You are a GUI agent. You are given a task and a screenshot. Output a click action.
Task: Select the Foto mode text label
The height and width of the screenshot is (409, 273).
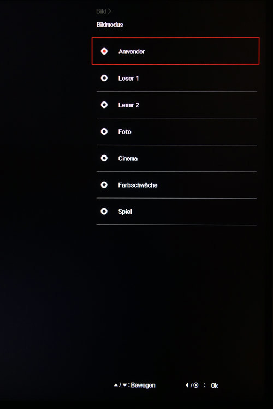124,132
